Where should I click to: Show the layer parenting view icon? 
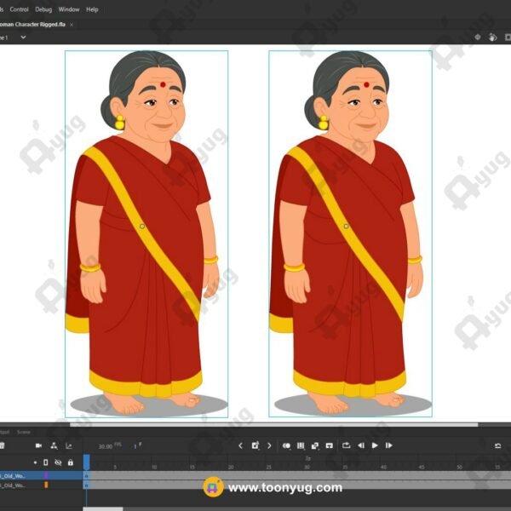point(55,445)
